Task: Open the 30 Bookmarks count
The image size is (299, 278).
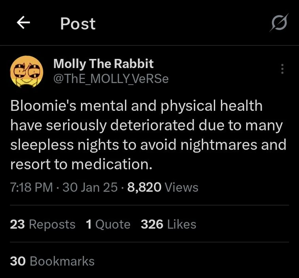Action: (x=52, y=261)
